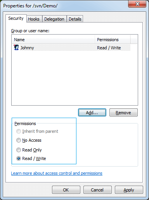Viewport: 149px width, 200px height.
Task: Click the Add... button
Action: [92, 113]
